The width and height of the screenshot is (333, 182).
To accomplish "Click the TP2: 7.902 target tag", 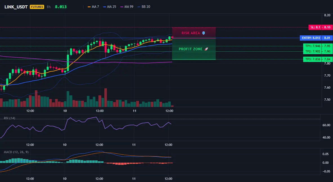I will pyautogui.click(x=312, y=51).
